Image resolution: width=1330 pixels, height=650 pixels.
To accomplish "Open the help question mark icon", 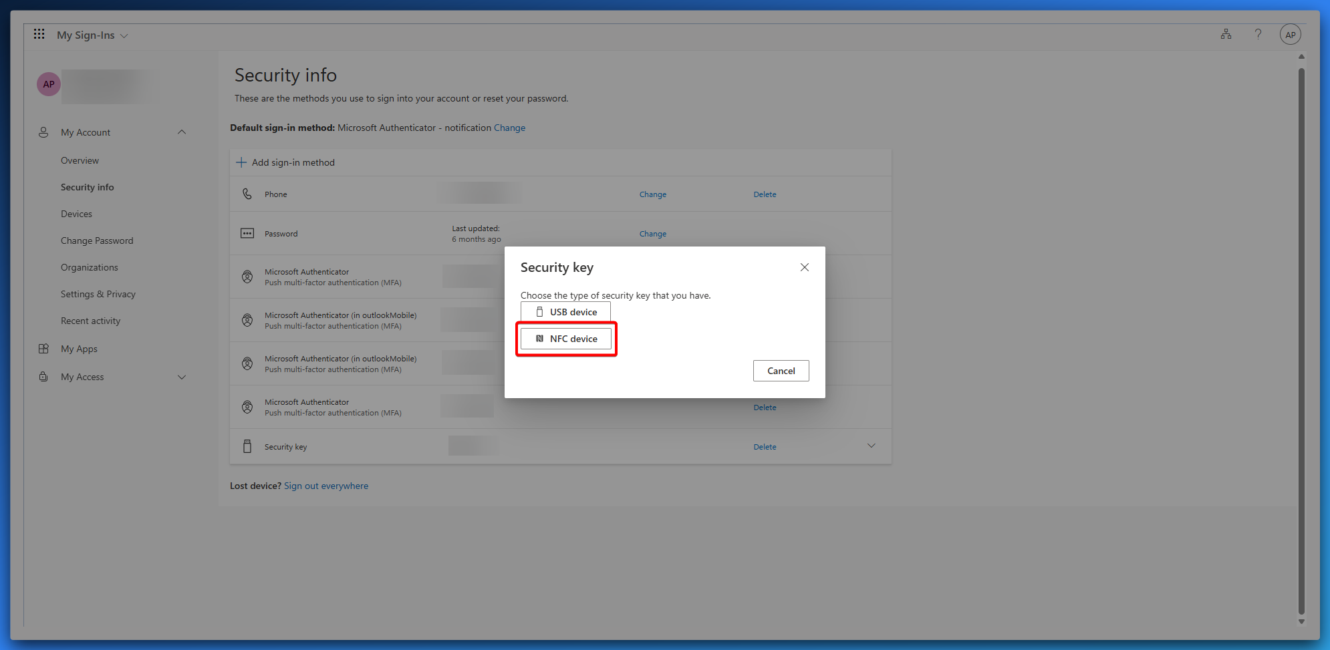I will (x=1258, y=34).
